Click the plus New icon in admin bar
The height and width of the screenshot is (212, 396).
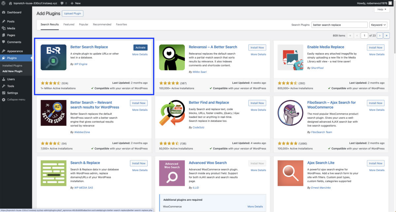coord(72,3)
